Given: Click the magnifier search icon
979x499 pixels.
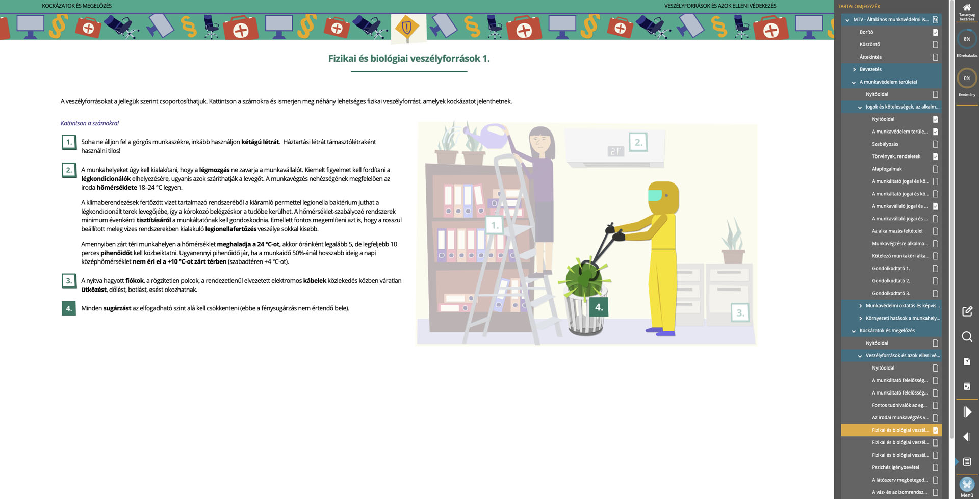Looking at the screenshot, I should [x=967, y=336].
